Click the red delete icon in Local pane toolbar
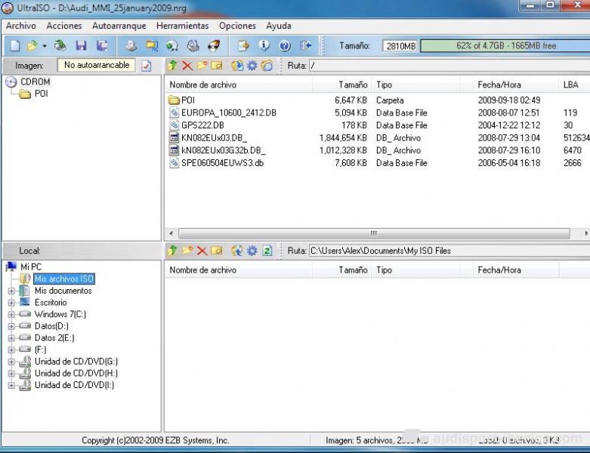 202,251
